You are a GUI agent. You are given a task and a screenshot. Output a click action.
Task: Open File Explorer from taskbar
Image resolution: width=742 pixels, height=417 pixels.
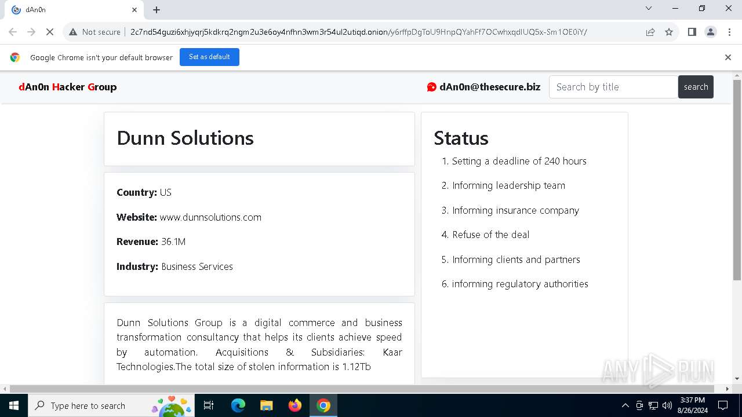[x=266, y=405]
